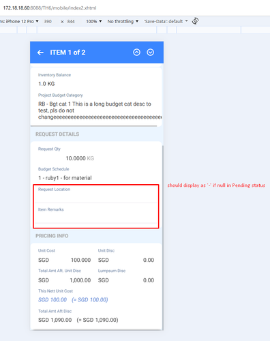The height and width of the screenshot is (341, 270).
Task: Click the Budget Schedule label
Action: pyautogui.click(x=54, y=169)
